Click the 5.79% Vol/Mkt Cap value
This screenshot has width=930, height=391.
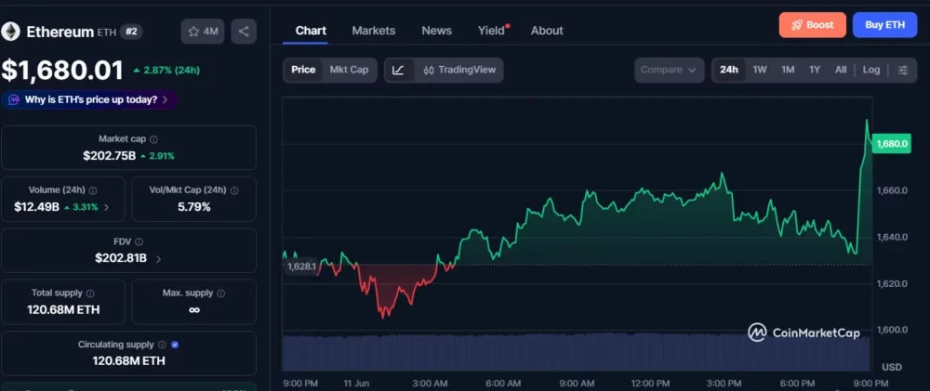pos(194,207)
